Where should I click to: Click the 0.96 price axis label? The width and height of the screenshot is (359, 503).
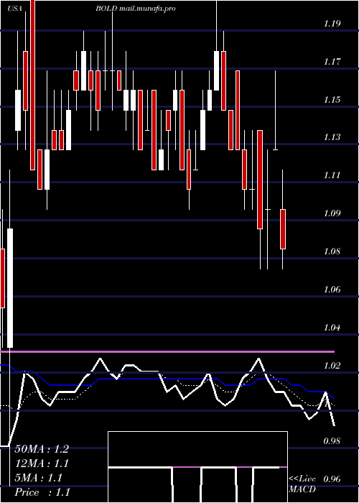pos(332,479)
